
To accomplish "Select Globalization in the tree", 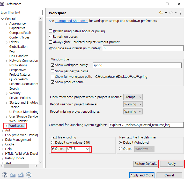I will (x=18, y=47).
